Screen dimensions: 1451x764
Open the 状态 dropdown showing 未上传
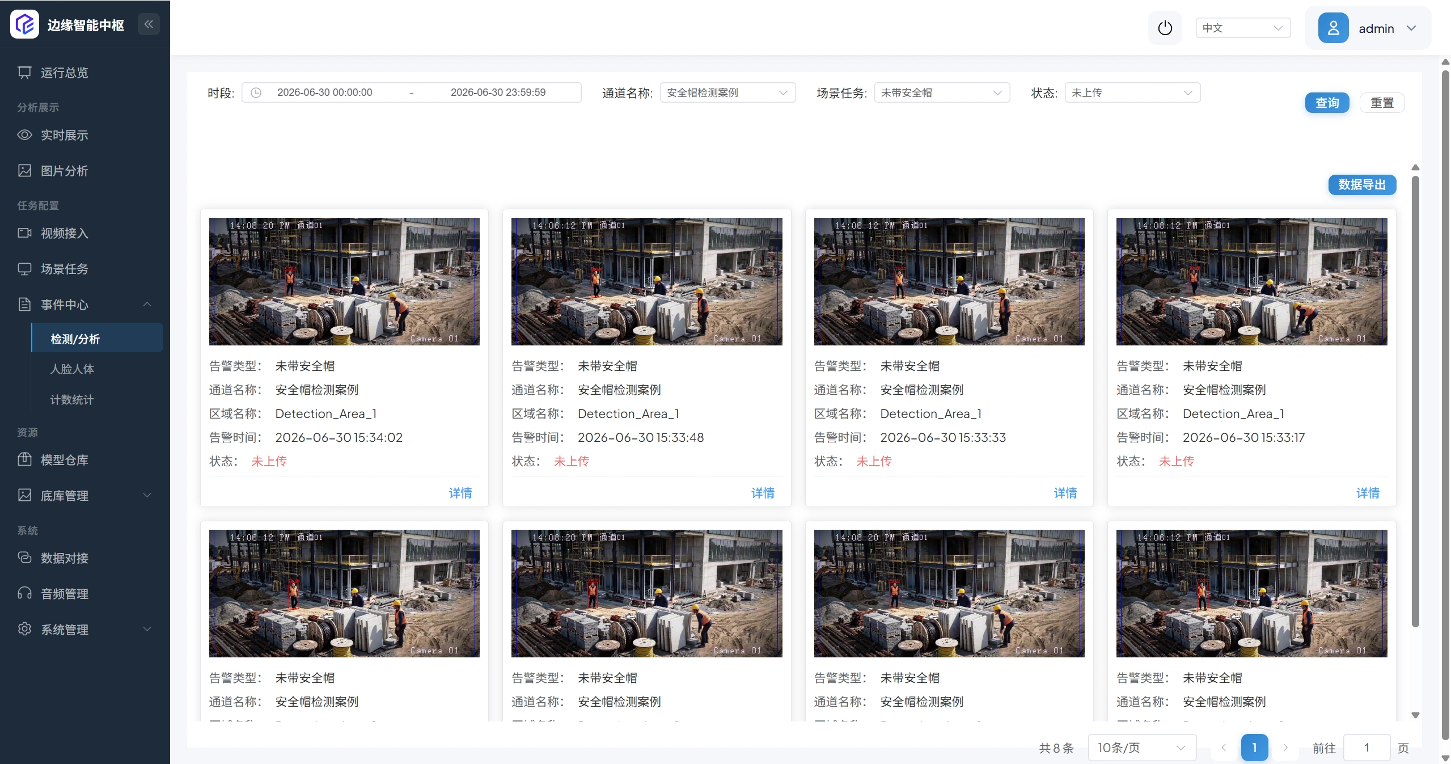coord(1132,92)
